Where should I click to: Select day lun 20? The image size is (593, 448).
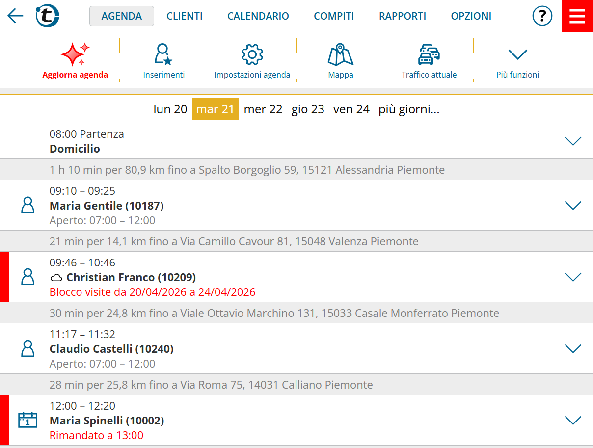pos(170,109)
